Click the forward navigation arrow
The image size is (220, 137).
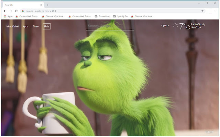click(x=11, y=11)
